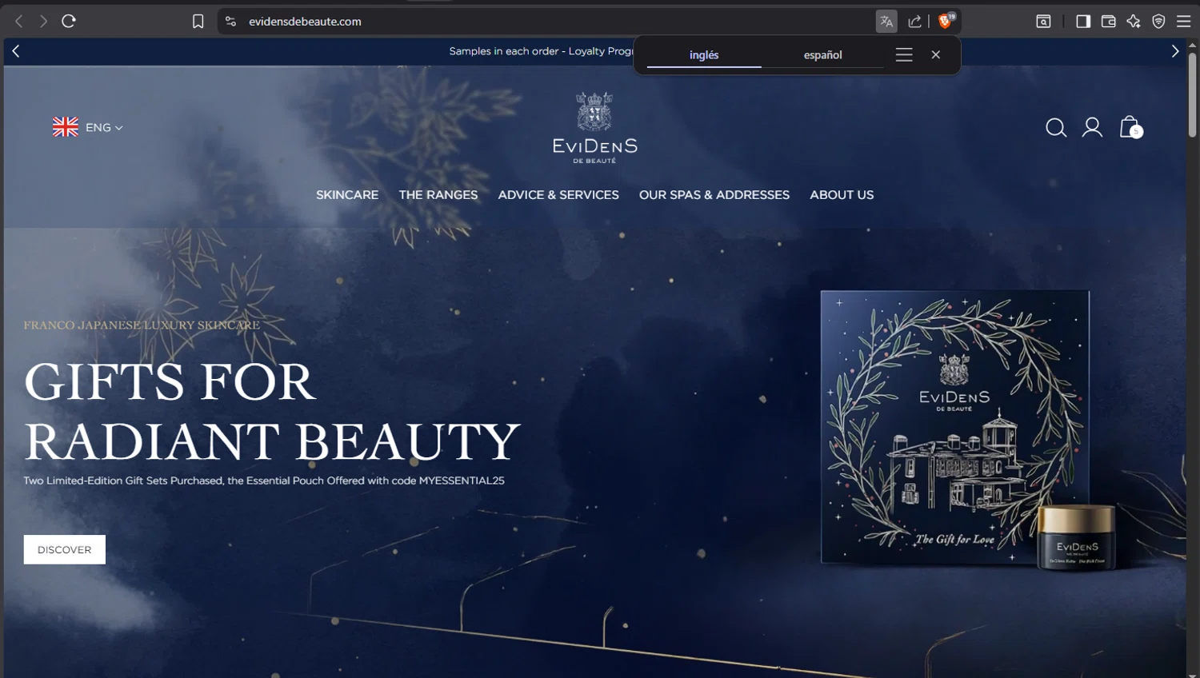The width and height of the screenshot is (1200, 678).
Task: Click the UK flag icon
Action: (66, 126)
